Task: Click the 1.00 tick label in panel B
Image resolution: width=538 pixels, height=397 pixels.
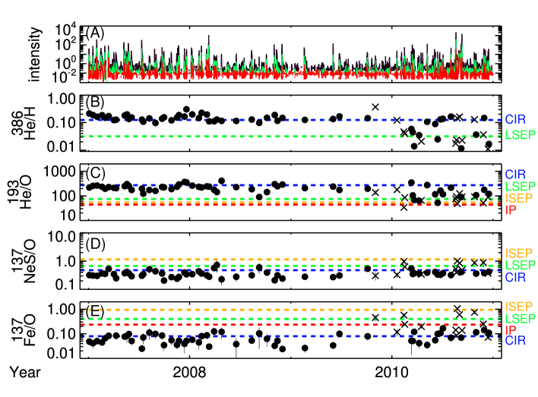Action: (x=61, y=99)
